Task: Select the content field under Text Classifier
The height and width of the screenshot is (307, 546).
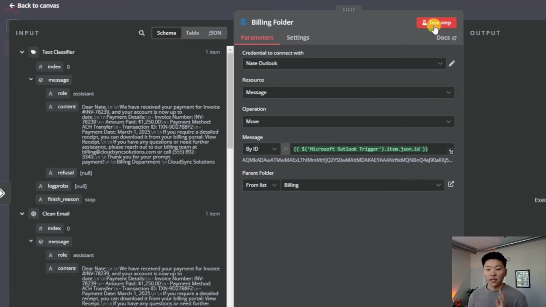Action: pos(62,107)
